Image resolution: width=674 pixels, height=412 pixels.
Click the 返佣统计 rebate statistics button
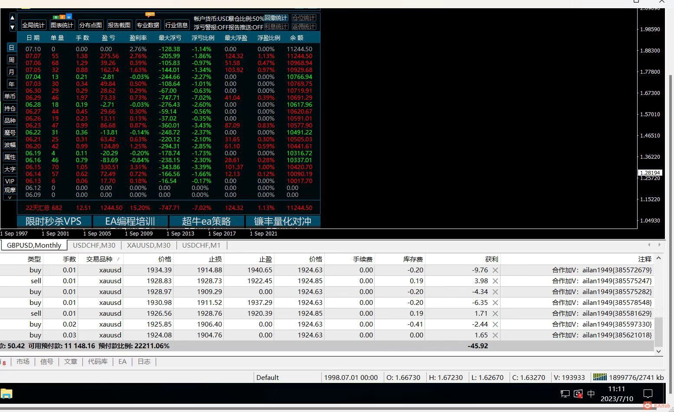tap(304, 26)
